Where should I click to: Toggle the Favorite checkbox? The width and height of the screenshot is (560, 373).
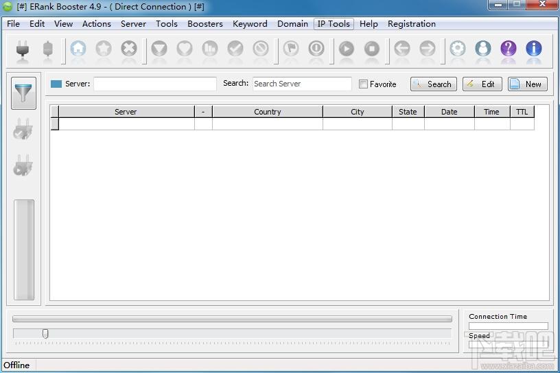pos(363,84)
